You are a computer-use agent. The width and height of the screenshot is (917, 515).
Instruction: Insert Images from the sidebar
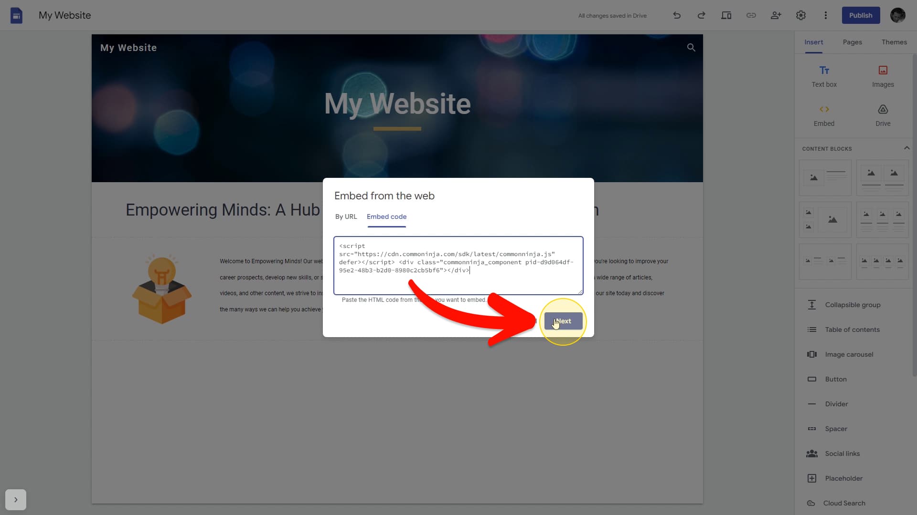pyautogui.click(x=883, y=76)
